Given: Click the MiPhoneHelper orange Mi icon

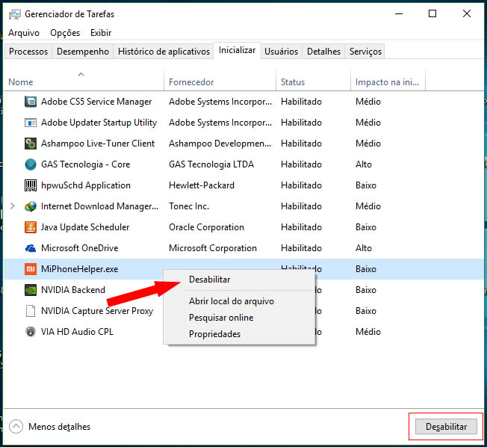Looking at the screenshot, I should coord(31,269).
